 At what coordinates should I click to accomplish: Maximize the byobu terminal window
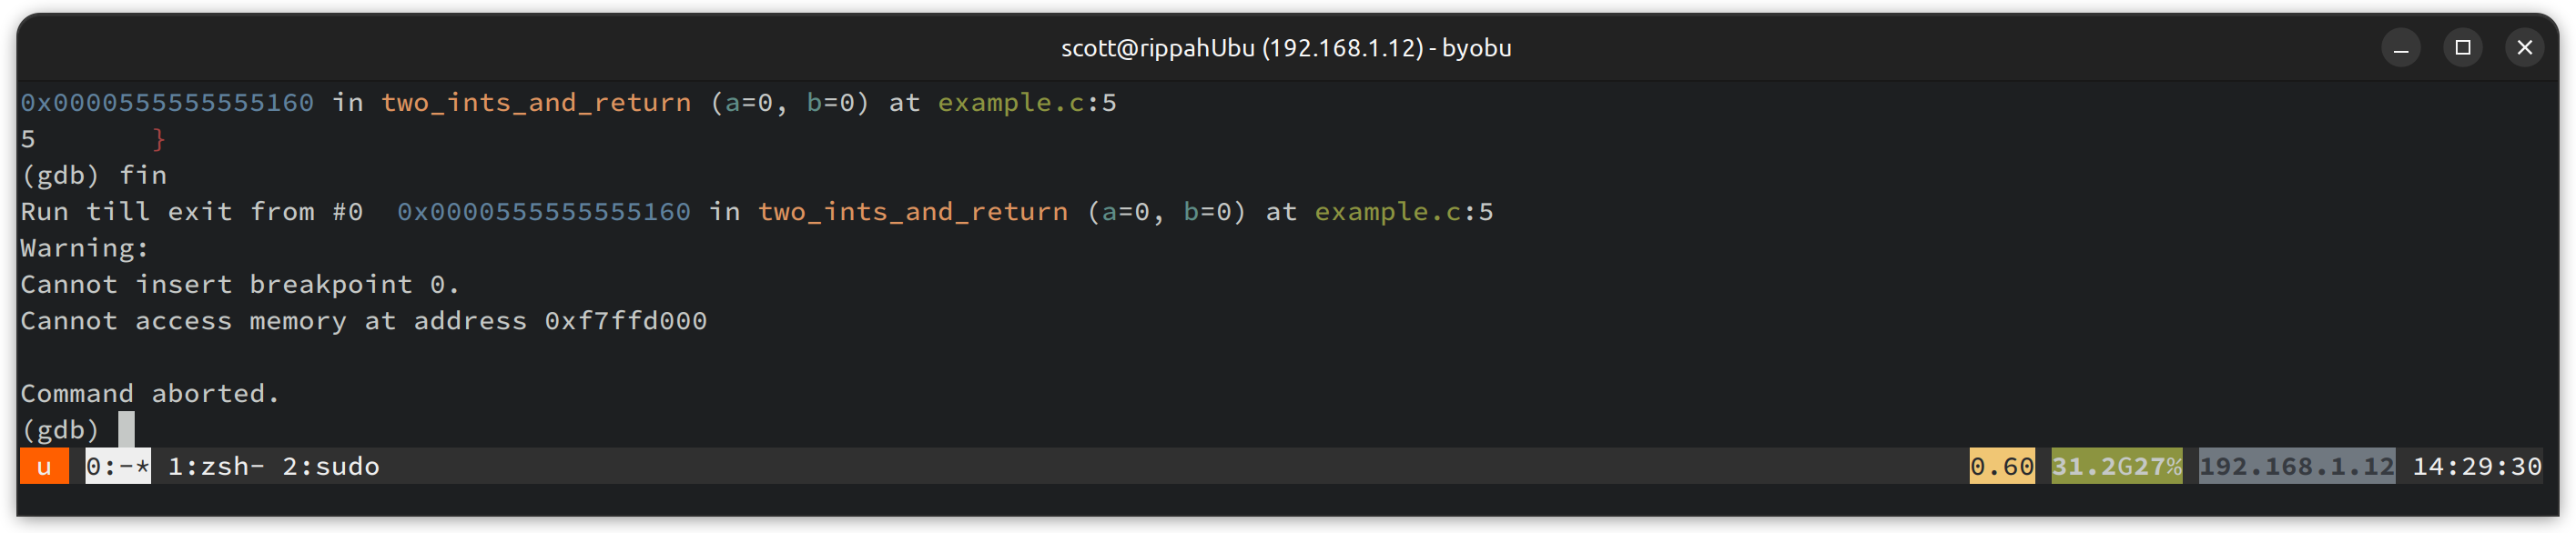tap(2462, 48)
